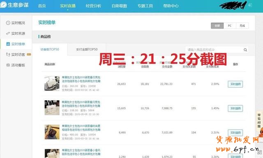The image size is (263, 158).
Task: Open the 经营分析 menu
Action: 93,6
